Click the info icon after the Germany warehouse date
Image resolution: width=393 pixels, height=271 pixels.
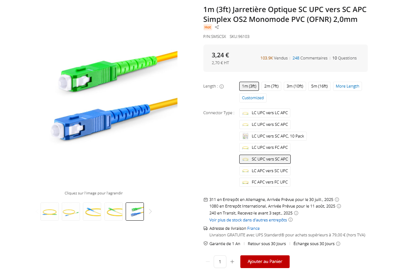tap(336, 200)
